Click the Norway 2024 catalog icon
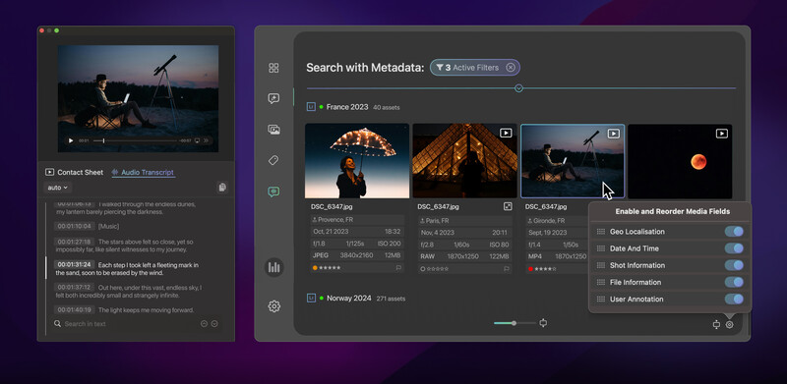The height and width of the screenshot is (384, 787). coord(311,299)
